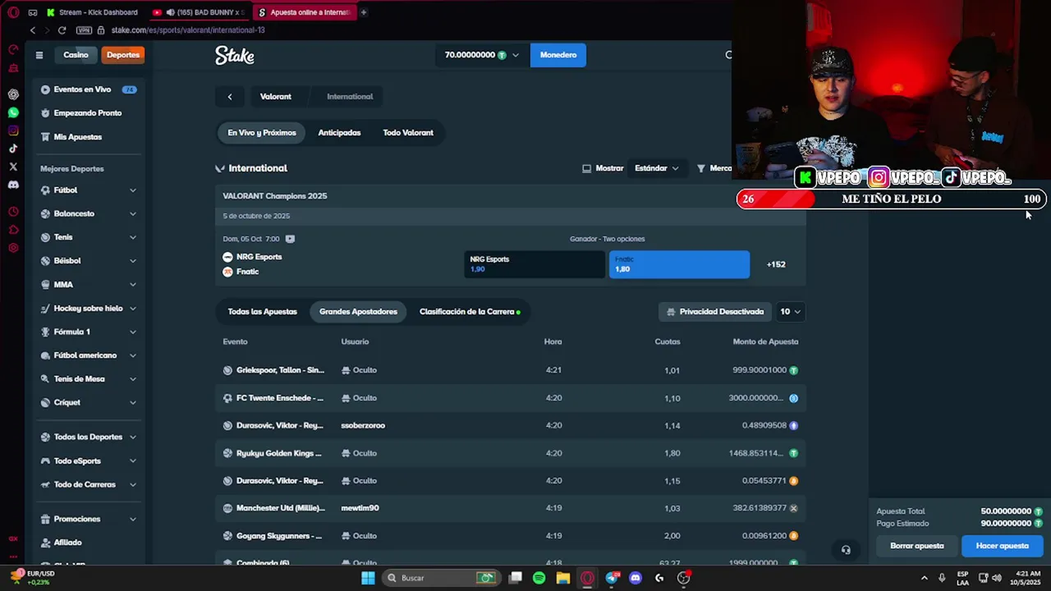Viewport: 1051px width, 591px height.
Task: Open X (Twitter) in the Opera sidebar
Action: (13, 167)
